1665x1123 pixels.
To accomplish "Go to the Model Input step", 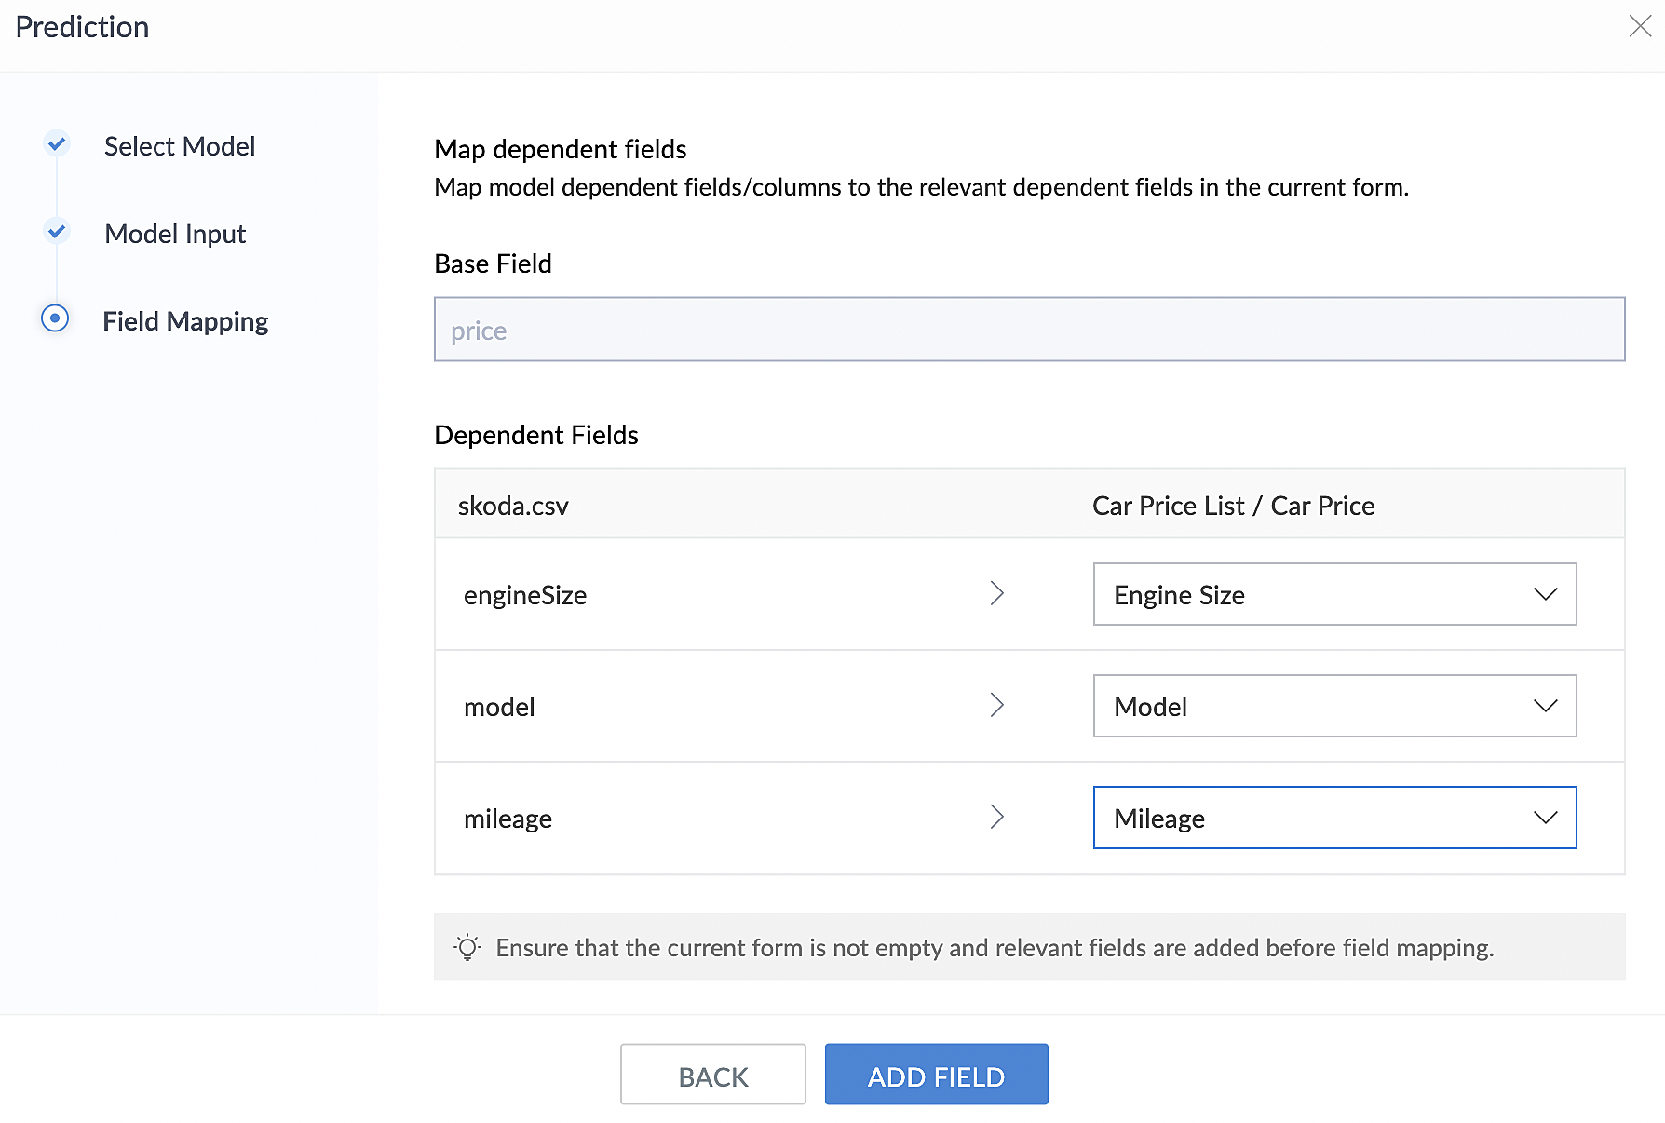I will (x=175, y=234).
